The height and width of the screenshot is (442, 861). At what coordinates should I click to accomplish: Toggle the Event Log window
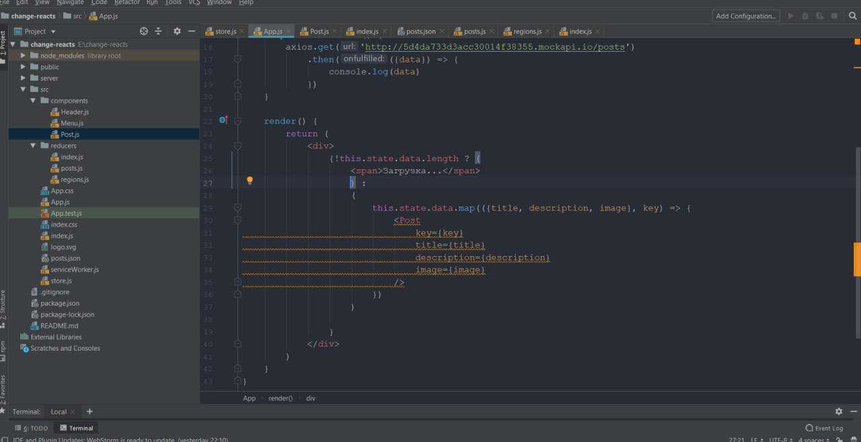click(x=824, y=428)
